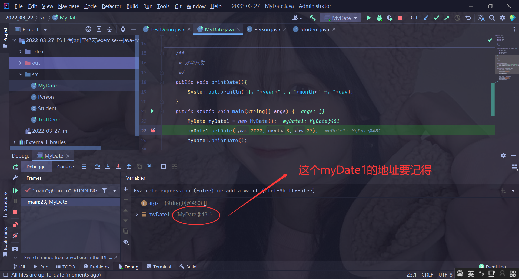
Task: Switch to TestDemo.java tab
Action: (x=167, y=29)
